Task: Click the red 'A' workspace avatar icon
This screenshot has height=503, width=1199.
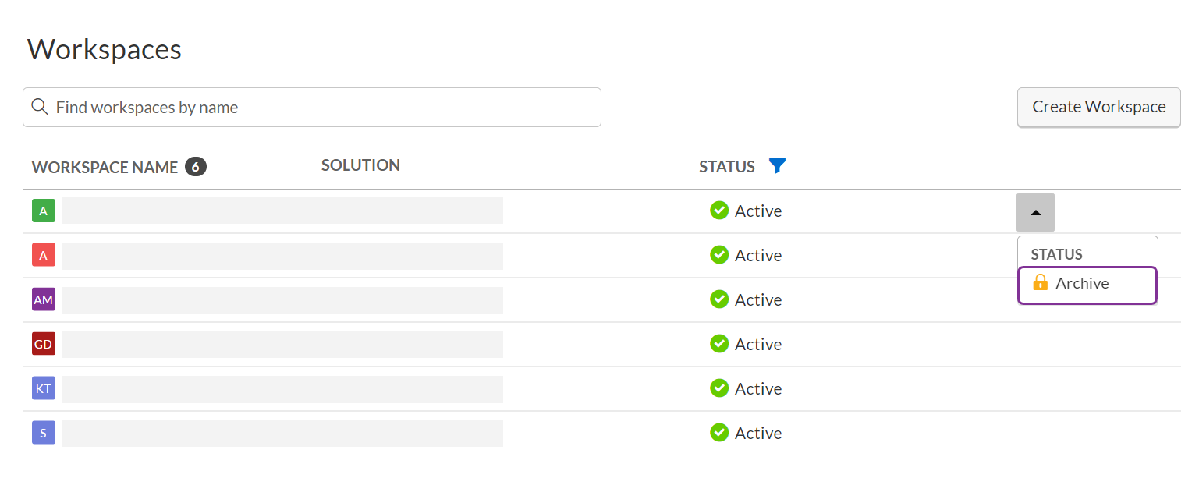Action: [44, 255]
